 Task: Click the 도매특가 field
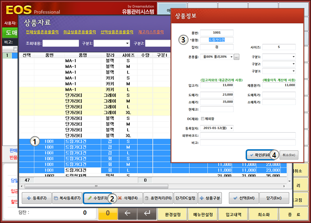(279, 95)
